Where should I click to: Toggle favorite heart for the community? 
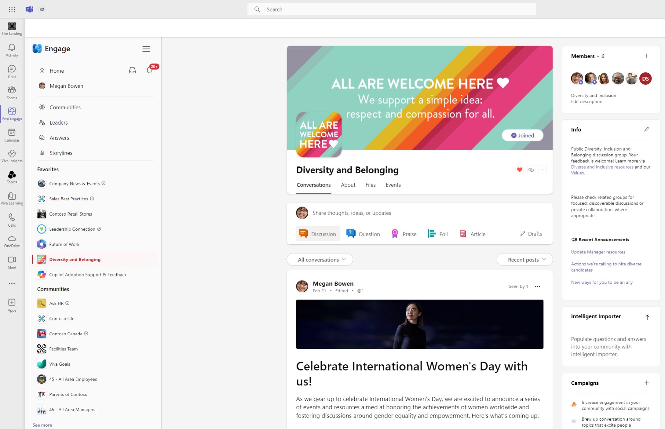[520, 170]
